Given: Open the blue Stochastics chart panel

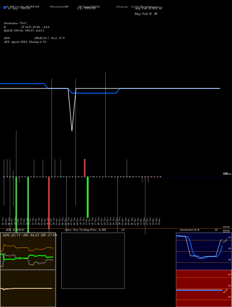Looking at the screenshot, I should tap(204, 251).
